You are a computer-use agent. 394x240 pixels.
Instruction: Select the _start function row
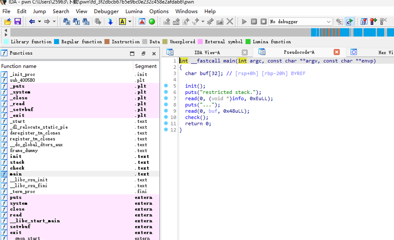80,121
